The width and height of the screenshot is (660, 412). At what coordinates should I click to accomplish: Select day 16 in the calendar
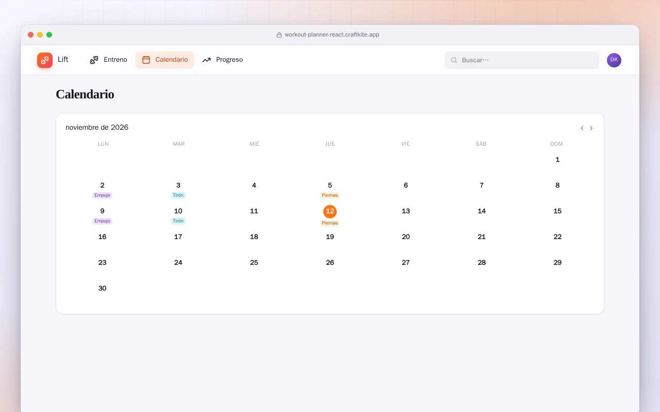pos(102,237)
